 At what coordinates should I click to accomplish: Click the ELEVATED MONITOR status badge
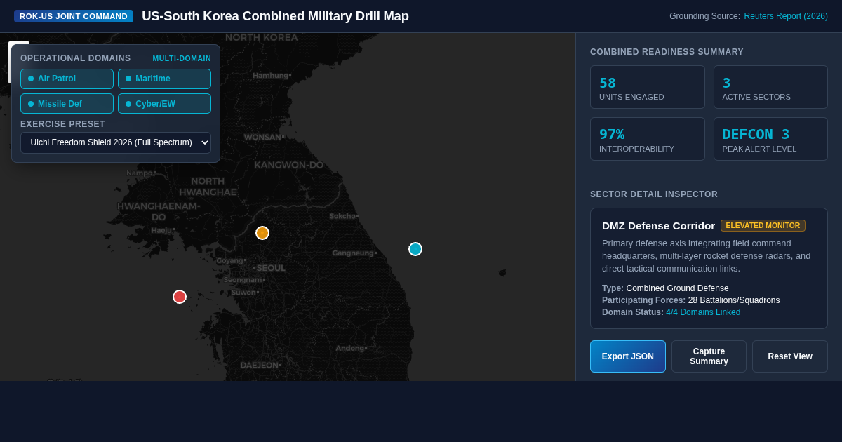(763, 225)
